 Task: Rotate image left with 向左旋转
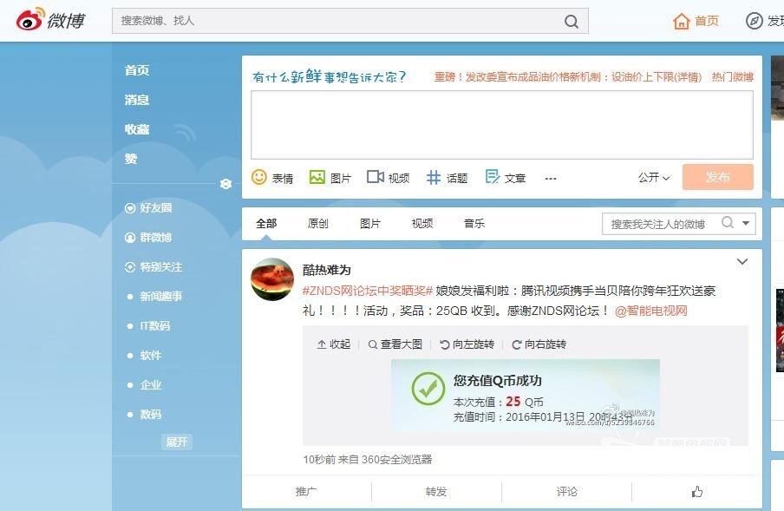pyautogui.click(x=467, y=344)
